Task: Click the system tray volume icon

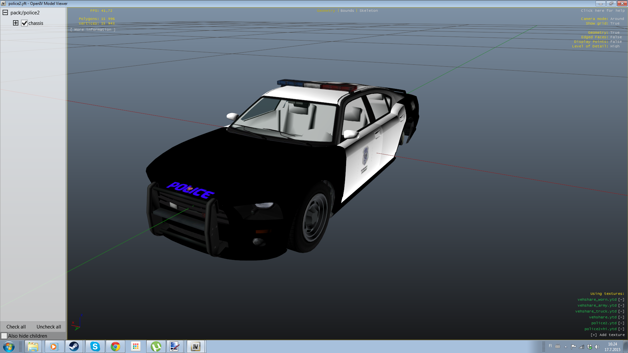Action: (597, 347)
